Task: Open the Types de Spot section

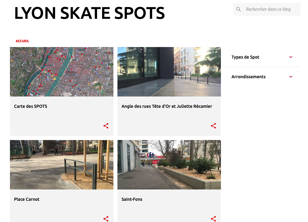Action: point(245,57)
